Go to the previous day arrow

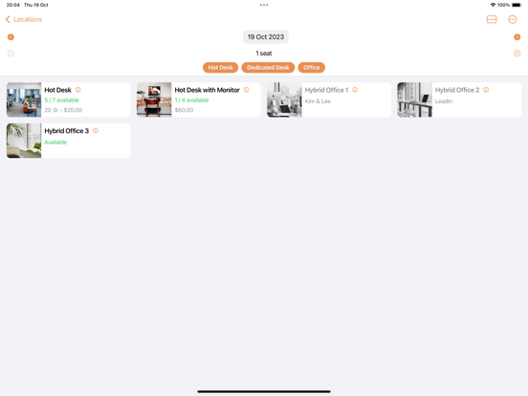click(x=11, y=37)
